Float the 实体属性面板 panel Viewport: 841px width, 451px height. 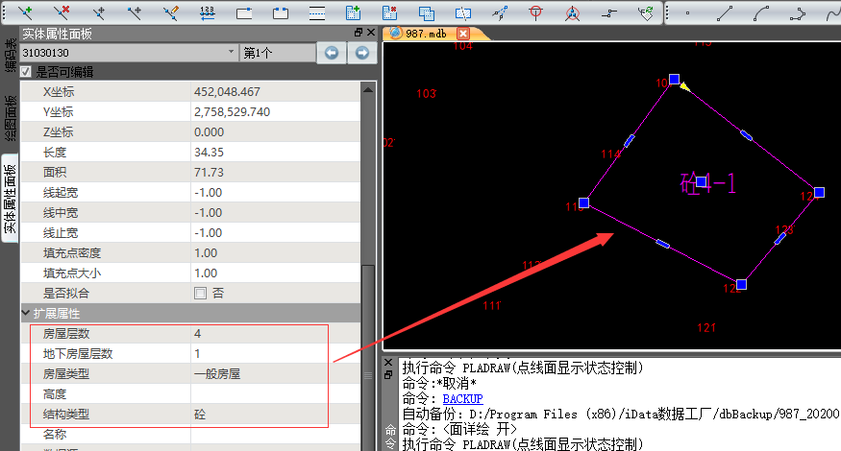pos(359,33)
